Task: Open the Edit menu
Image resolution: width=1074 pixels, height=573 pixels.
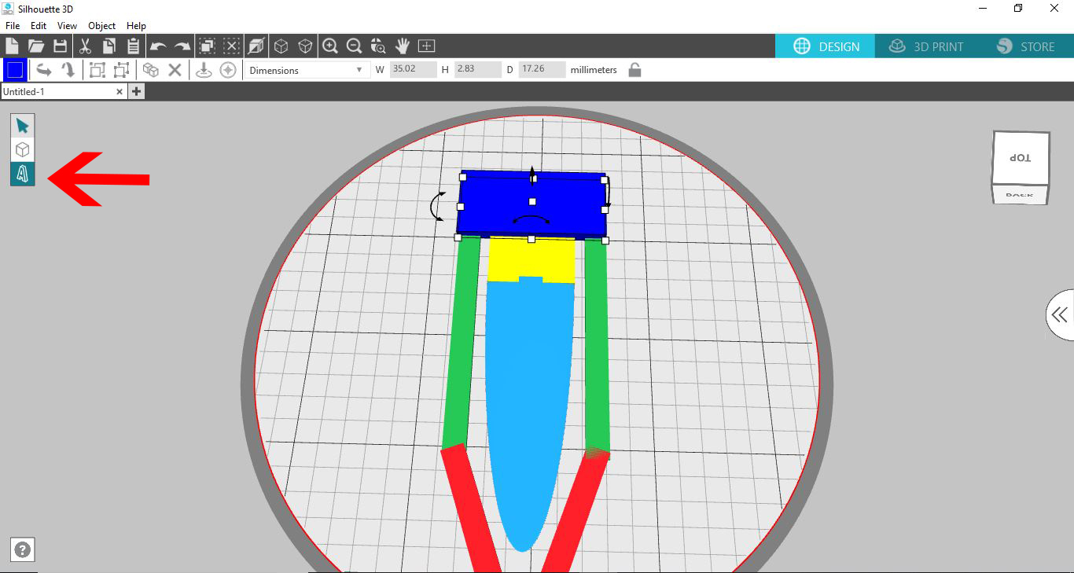Action: [39, 26]
